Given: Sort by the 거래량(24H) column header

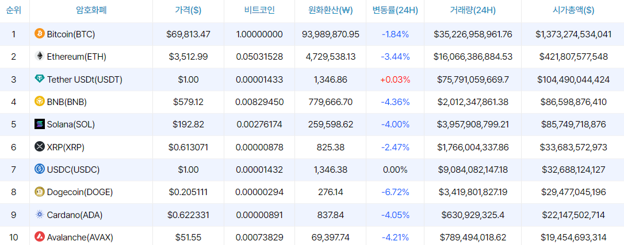Looking at the screenshot, I should pyautogui.click(x=473, y=10).
